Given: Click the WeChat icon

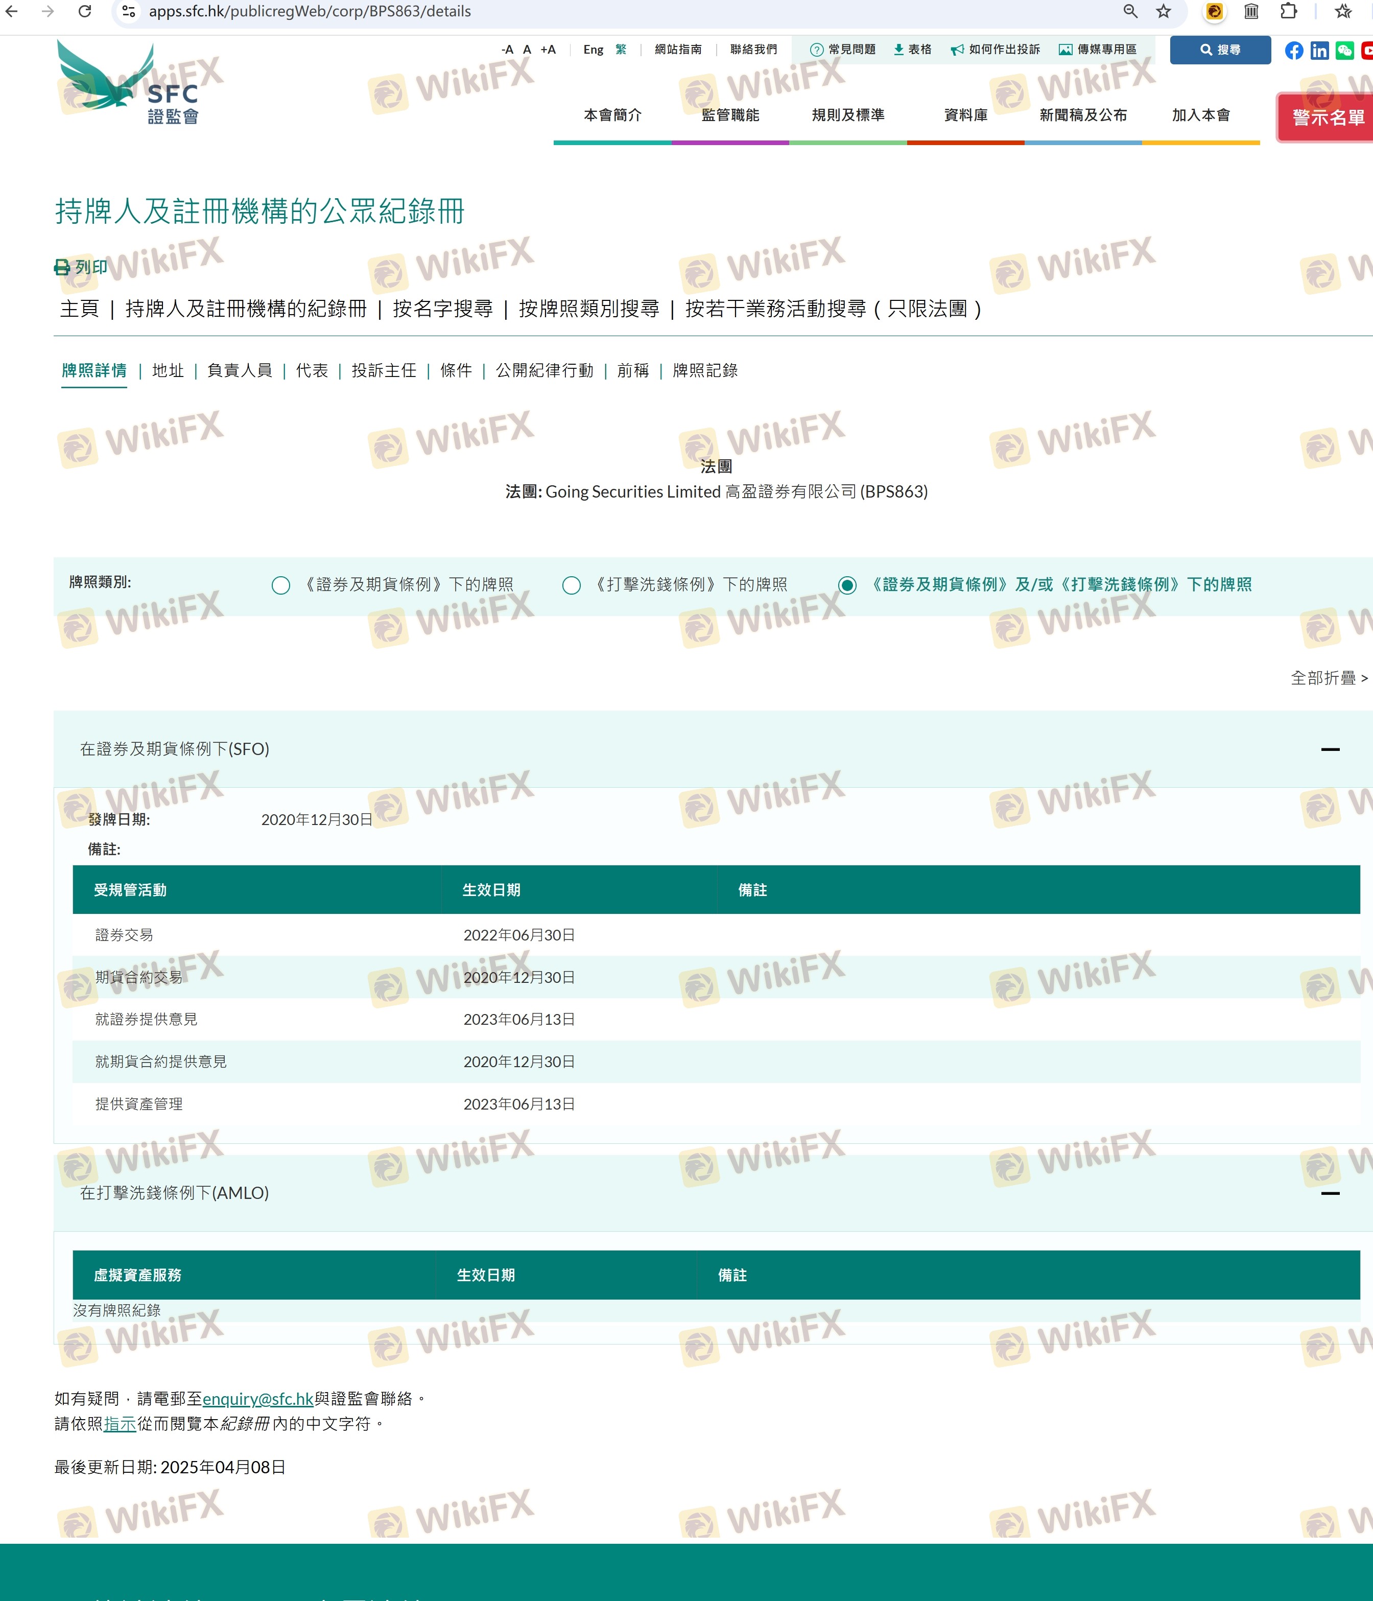Looking at the screenshot, I should [1344, 50].
